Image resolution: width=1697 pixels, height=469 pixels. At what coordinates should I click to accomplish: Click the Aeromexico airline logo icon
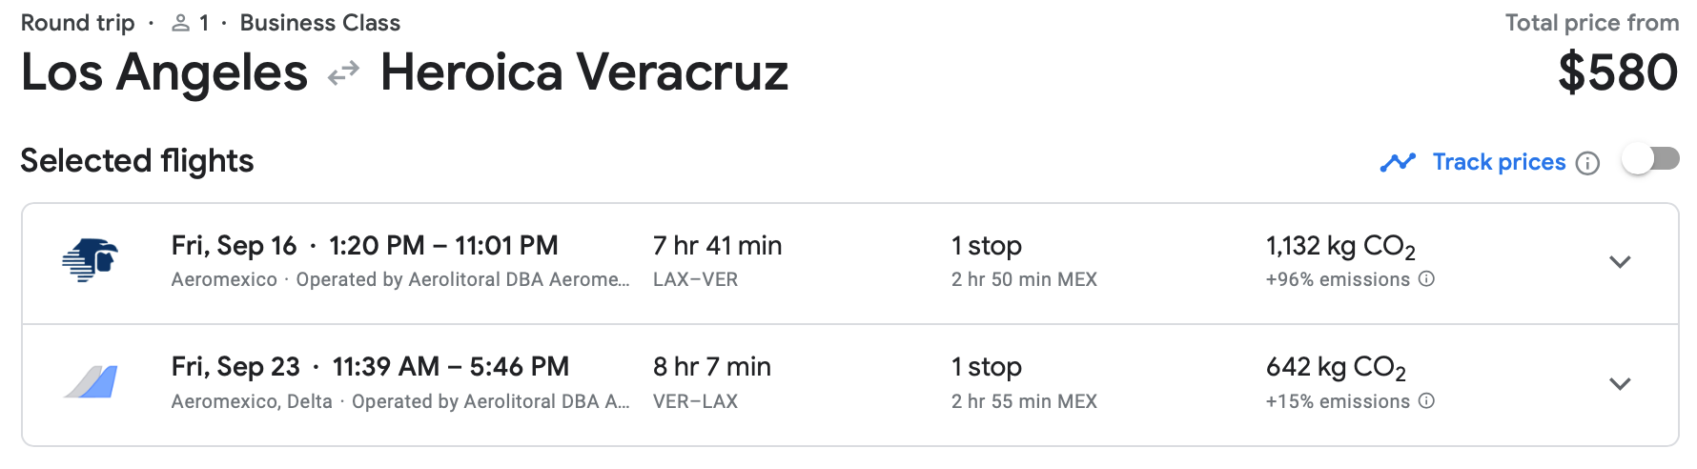(90, 260)
